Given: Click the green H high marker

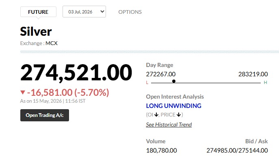Looking at the screenshot, I should [x=265, y=82].
